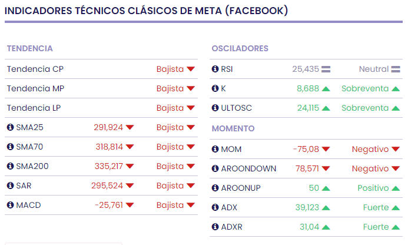Show MACD indicator info icon
The image size is (408, 245).
coord(10,205)
